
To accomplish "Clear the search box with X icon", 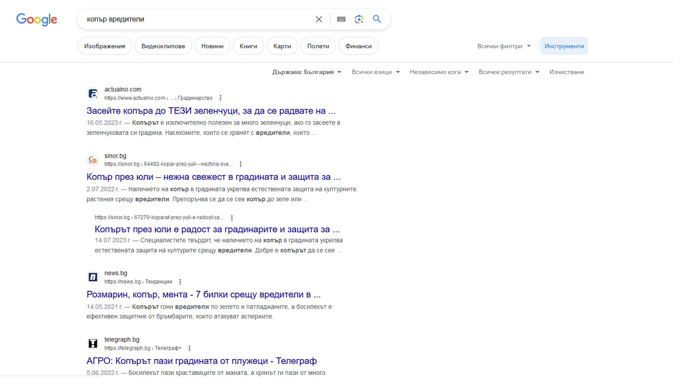I will point(319,19).
